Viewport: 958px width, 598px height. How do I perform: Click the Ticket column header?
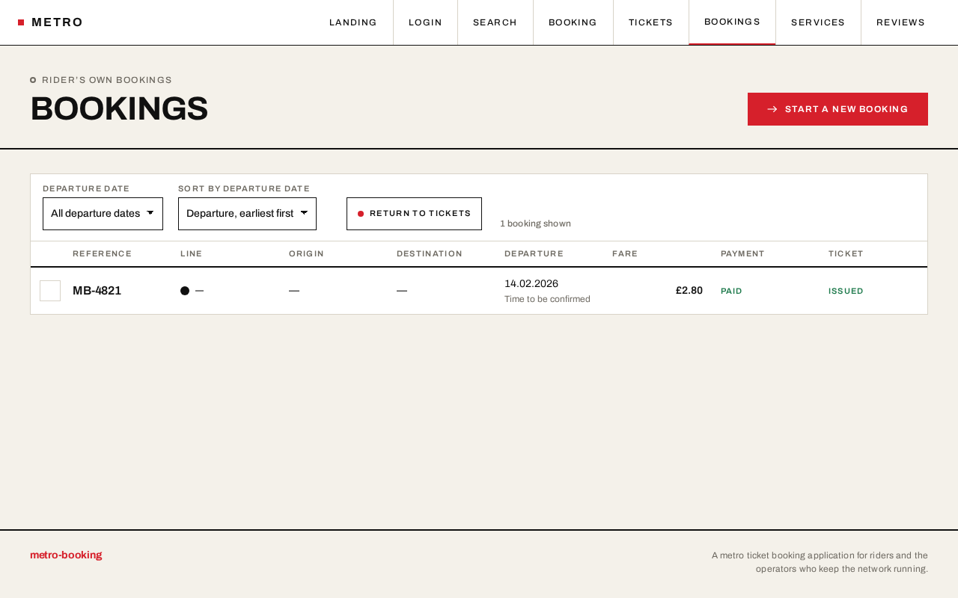pyautogui.click(x=846, y=254)
